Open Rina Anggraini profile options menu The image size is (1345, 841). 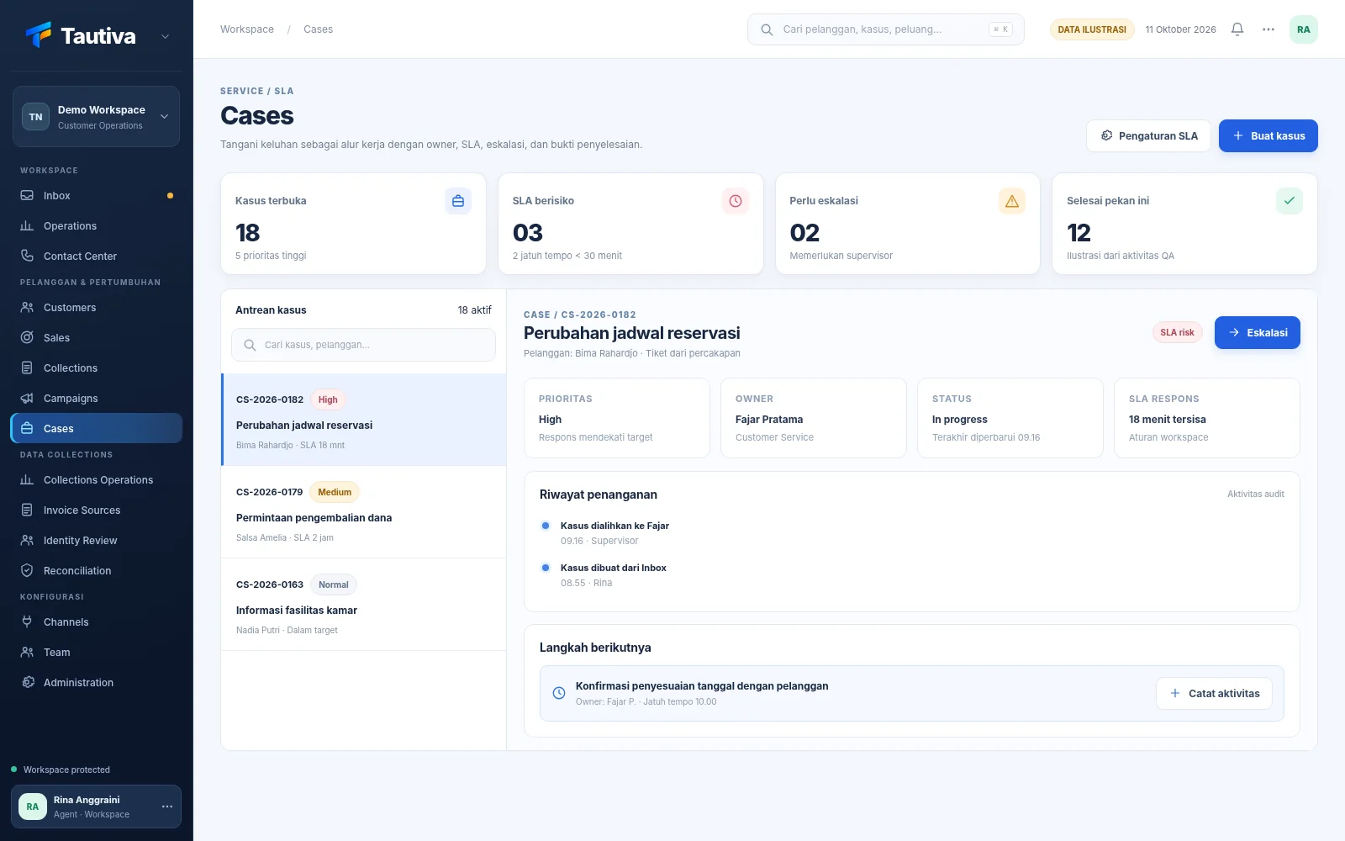tap(167, 807)
